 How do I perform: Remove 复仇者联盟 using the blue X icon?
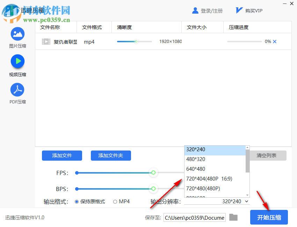click(x=275, y=41)
